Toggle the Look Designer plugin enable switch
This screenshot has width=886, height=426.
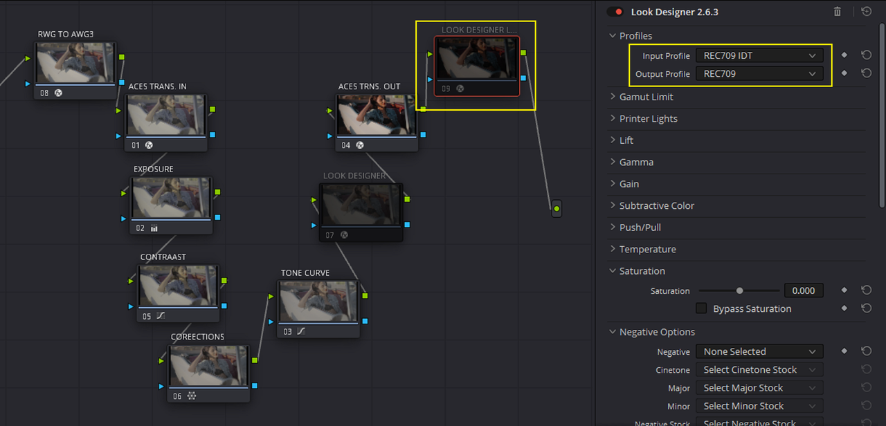[615, 12]
